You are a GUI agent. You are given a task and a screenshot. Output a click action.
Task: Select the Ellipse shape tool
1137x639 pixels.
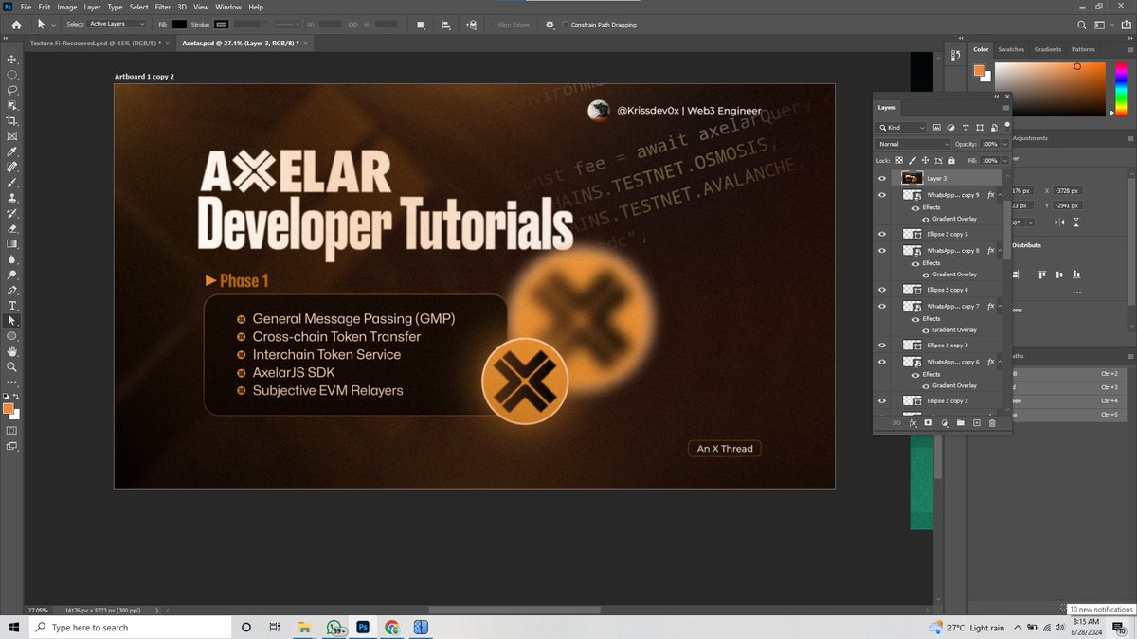pos(12,335)
